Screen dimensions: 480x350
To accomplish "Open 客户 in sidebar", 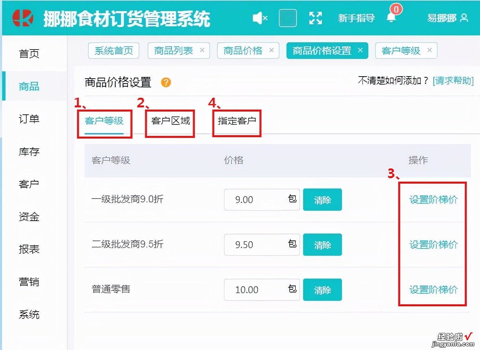I will [x=29, y=184].
